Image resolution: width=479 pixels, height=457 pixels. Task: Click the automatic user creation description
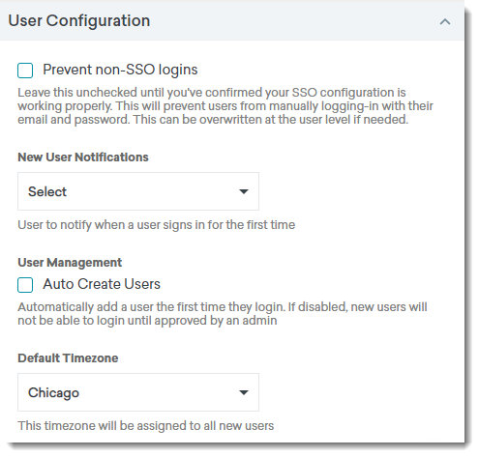point(223,314)
